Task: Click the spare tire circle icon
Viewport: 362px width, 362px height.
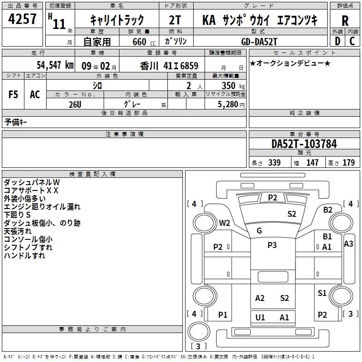Action: click(x=199, y=331)
